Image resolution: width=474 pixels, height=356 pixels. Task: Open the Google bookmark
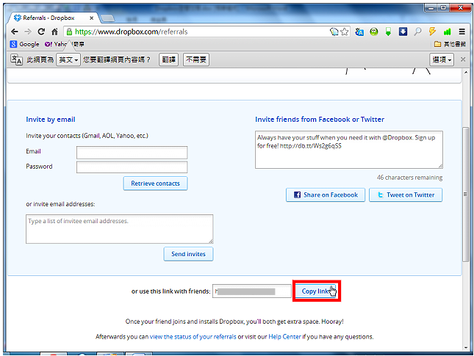[25, 44]
